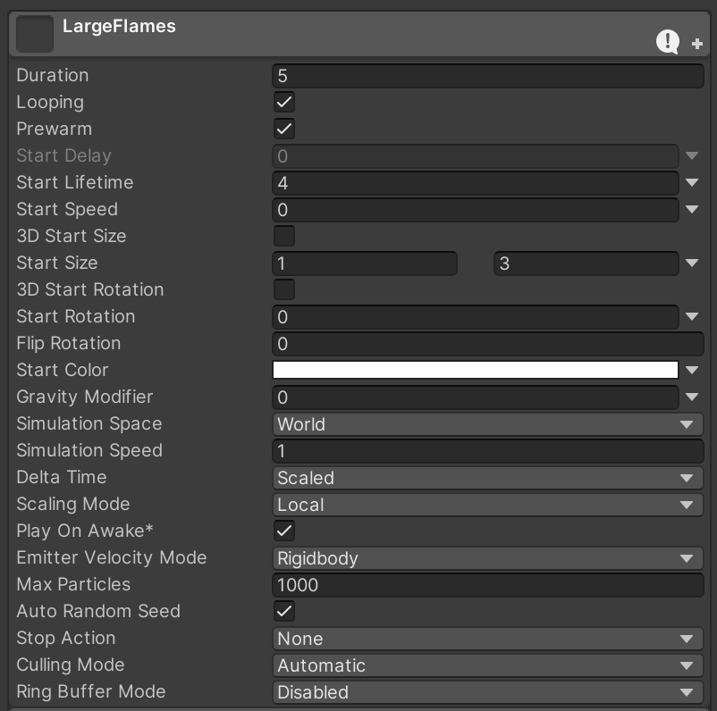Open the white Start Color swatch
Image resolution: width=717 pixels, height=711 pixels.
(x=475, y=371)
